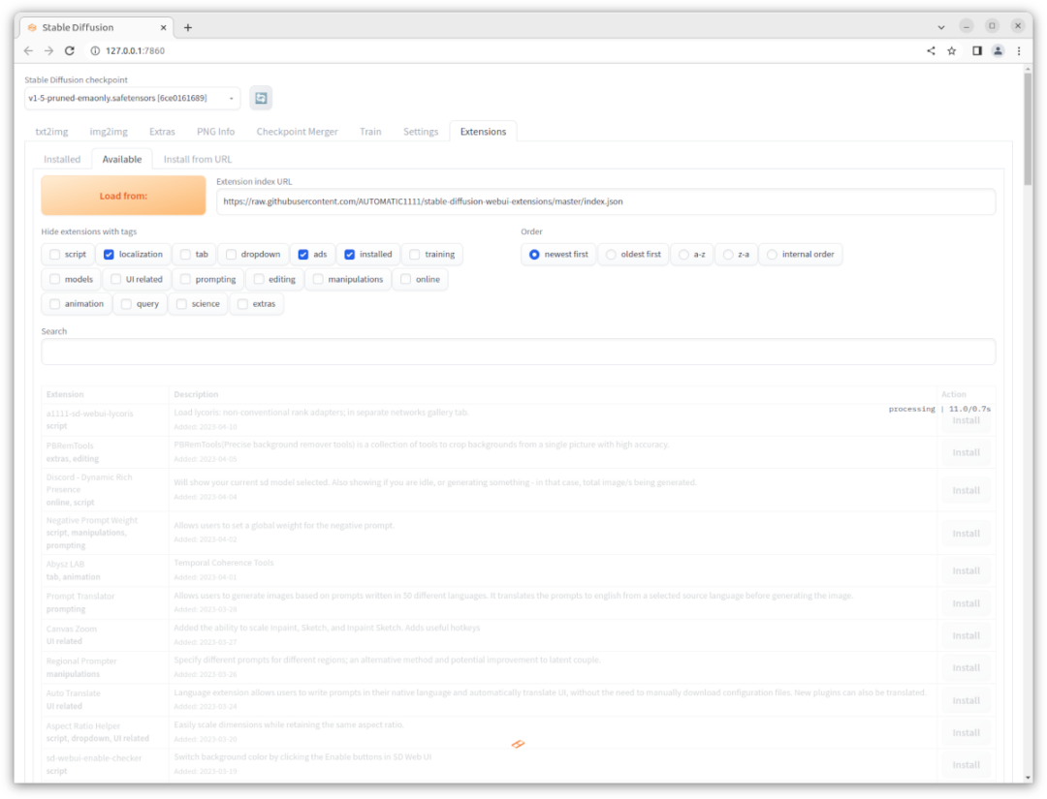Open Chrome three-dot menu

tap(1019, 50)
